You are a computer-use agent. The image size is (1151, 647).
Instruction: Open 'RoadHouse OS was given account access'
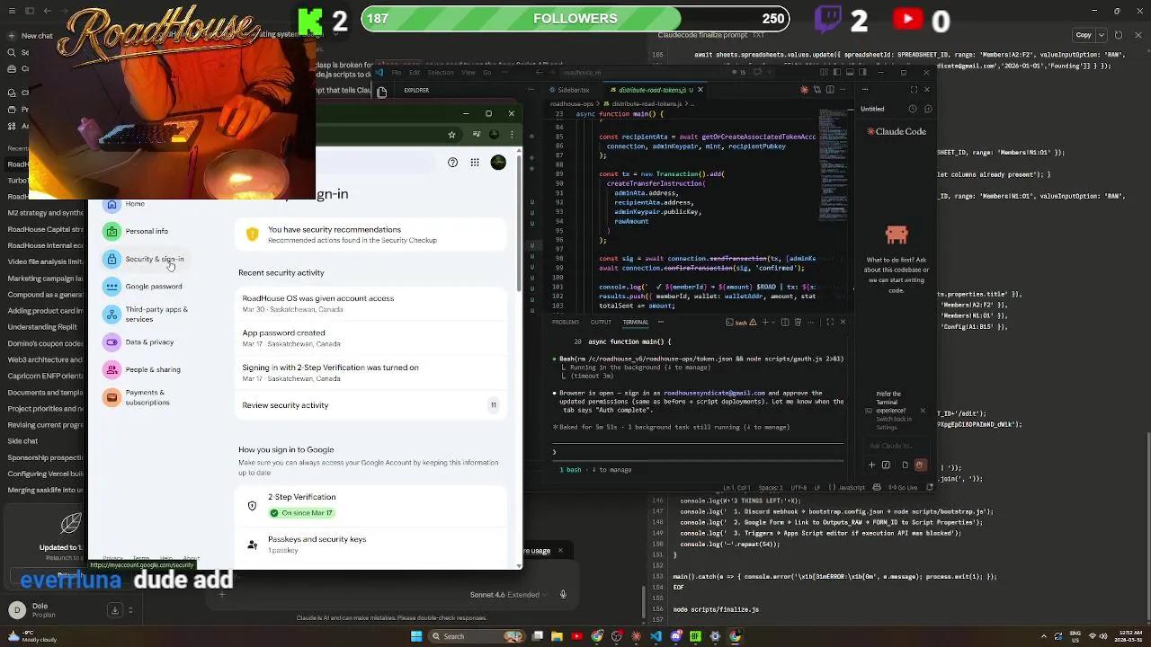(371, 304)
